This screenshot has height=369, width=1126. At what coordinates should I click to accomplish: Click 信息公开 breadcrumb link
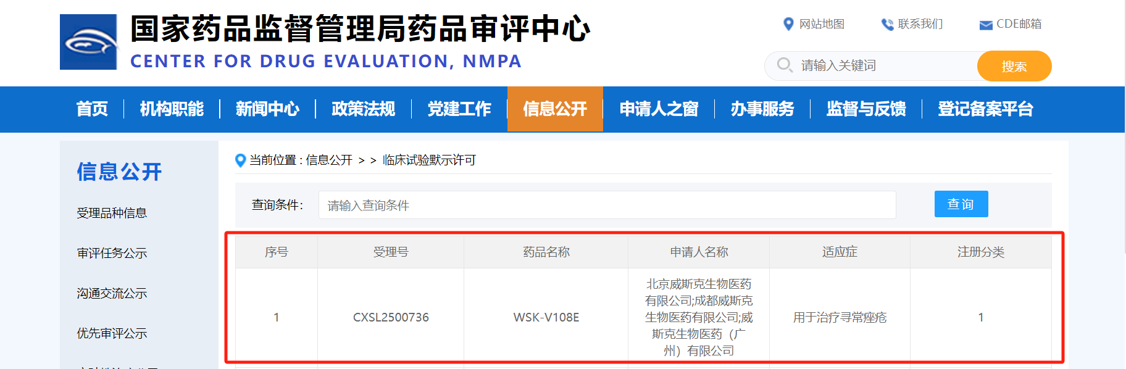click(x=329, y=160)
